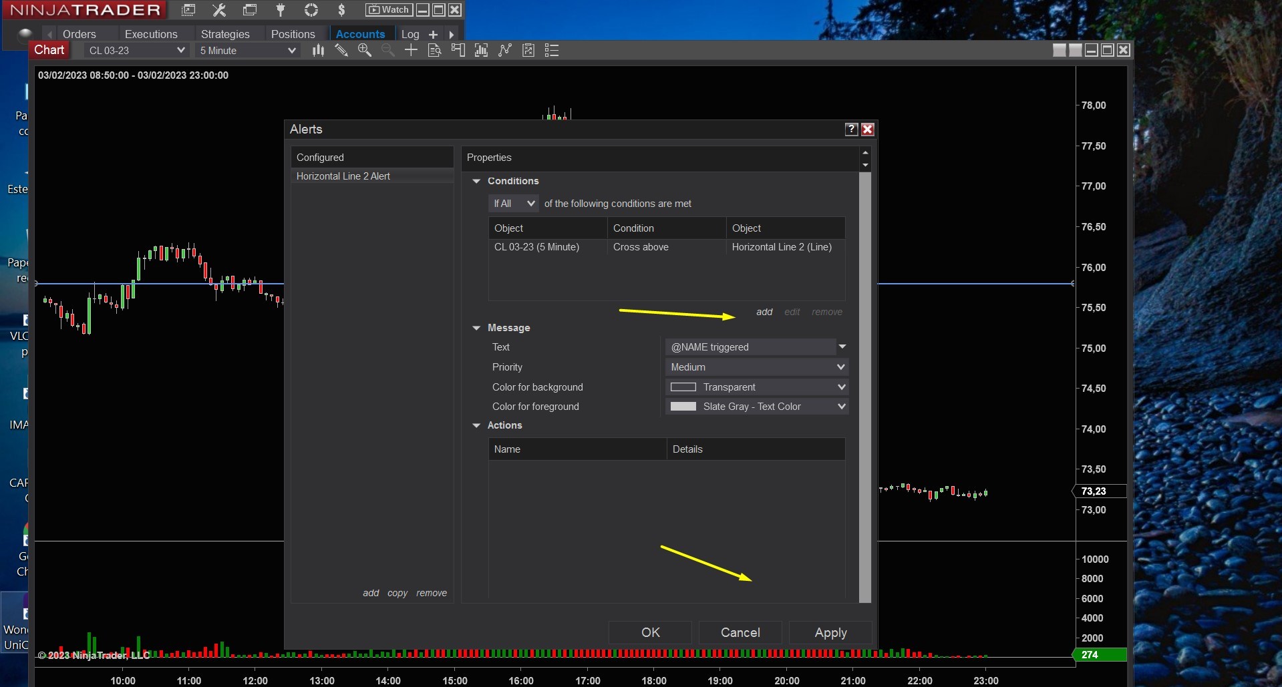Click the Connections plug icon
This screenshot has height=687, width=1282.
click(281, 10)
